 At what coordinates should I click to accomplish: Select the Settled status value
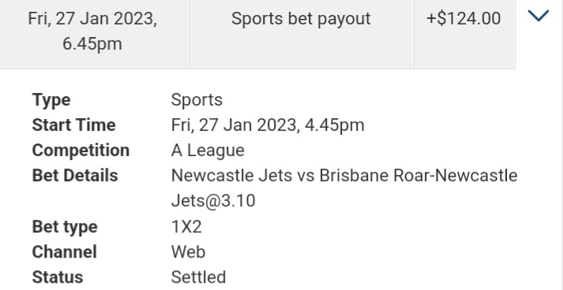[198, 277]
